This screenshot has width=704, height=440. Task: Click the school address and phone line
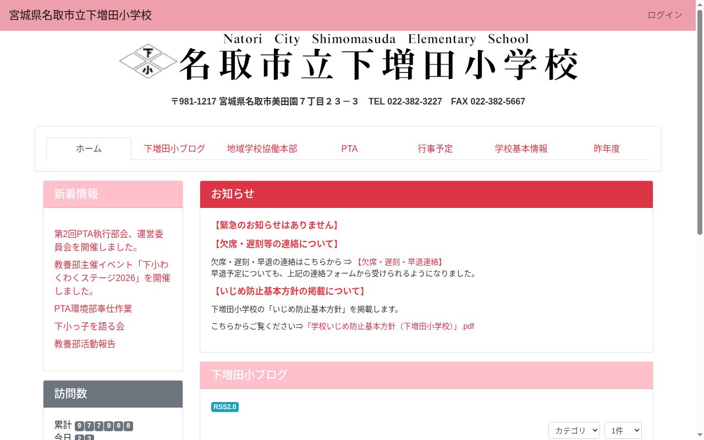(x=348, y=101)
